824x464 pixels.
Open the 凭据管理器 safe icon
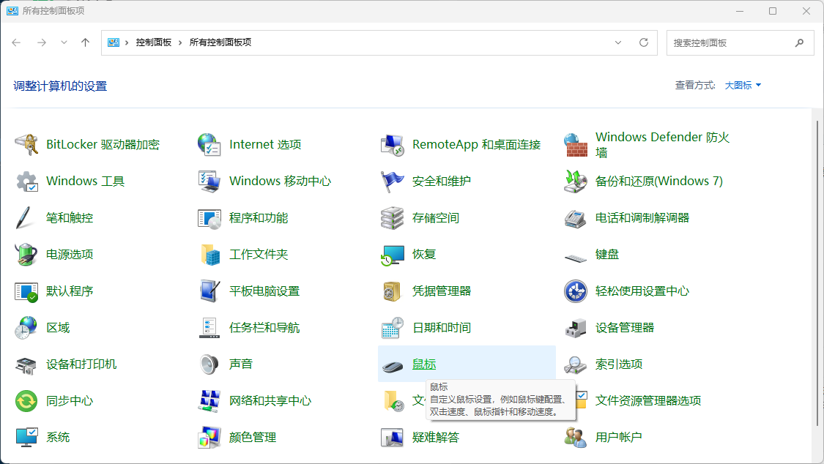click(393, 291)
